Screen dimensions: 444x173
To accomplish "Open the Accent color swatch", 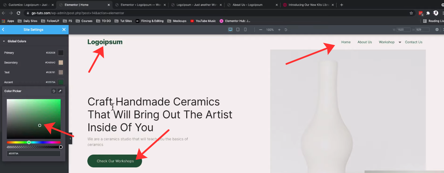I will 61,82.
